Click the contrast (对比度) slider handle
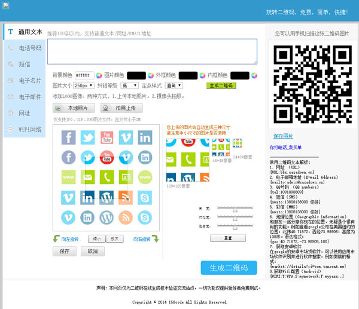 tap(235, 219)
